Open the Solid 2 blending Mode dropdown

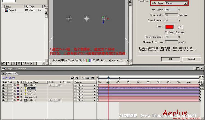(54, 85)
